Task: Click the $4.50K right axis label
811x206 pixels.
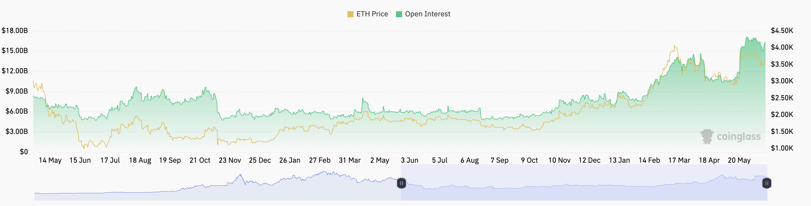Action: coord(782,31)
